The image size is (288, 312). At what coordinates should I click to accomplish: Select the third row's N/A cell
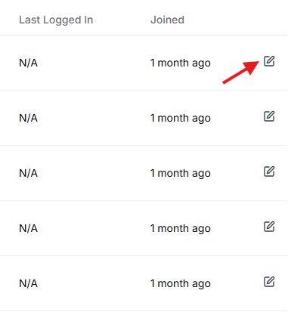(28, 173)
